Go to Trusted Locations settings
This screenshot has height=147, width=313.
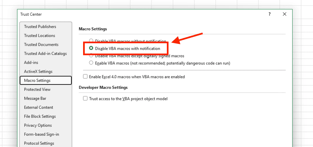tap(39, 36)
